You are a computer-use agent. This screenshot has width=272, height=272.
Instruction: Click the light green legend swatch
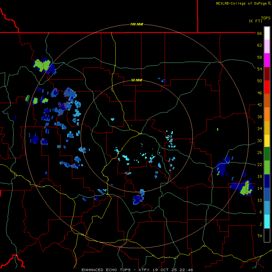(x=267, y=167)
